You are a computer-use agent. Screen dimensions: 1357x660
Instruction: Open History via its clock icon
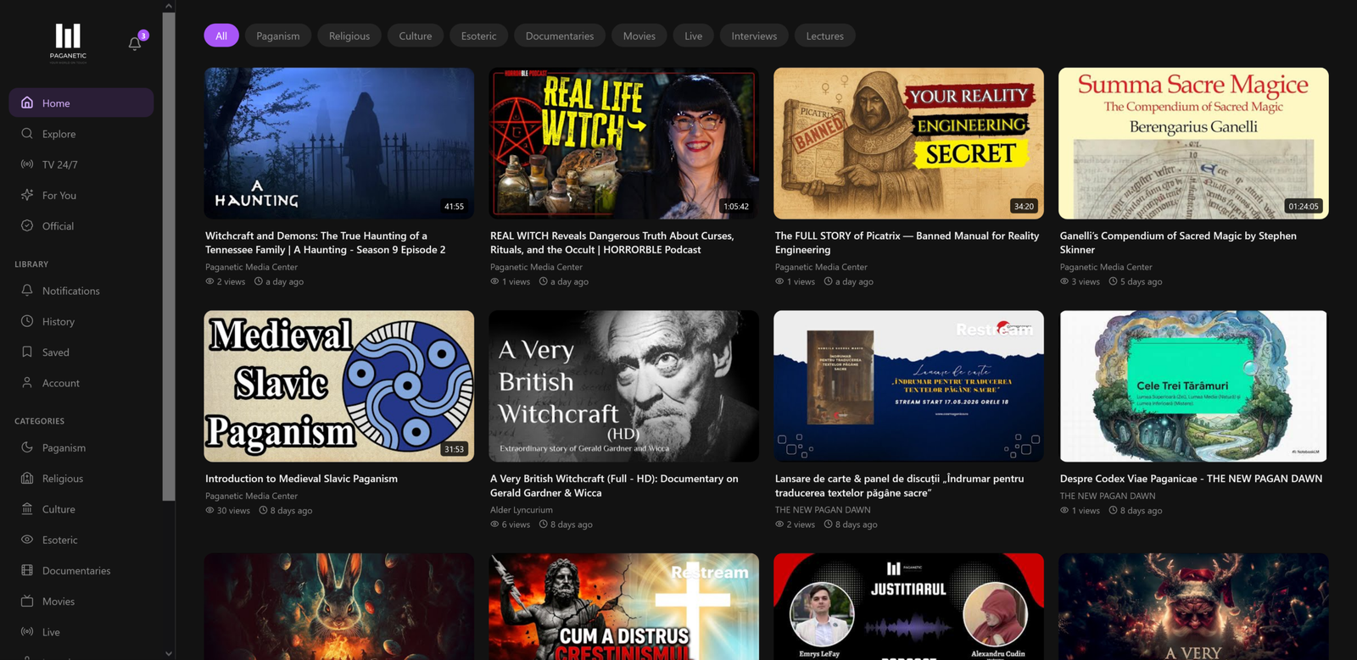point(27,321)
